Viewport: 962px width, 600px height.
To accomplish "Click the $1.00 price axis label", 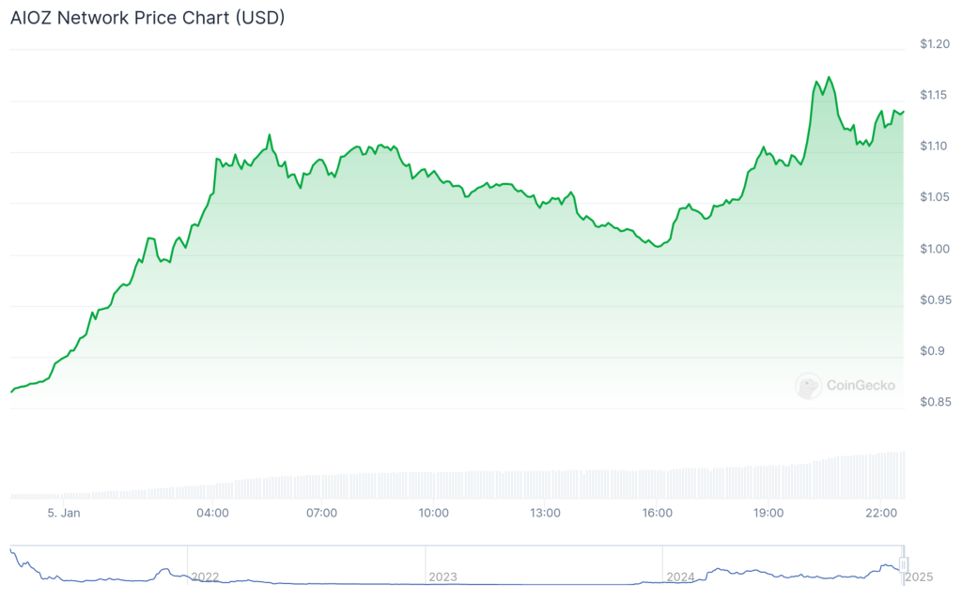I will tap(935, 249).
